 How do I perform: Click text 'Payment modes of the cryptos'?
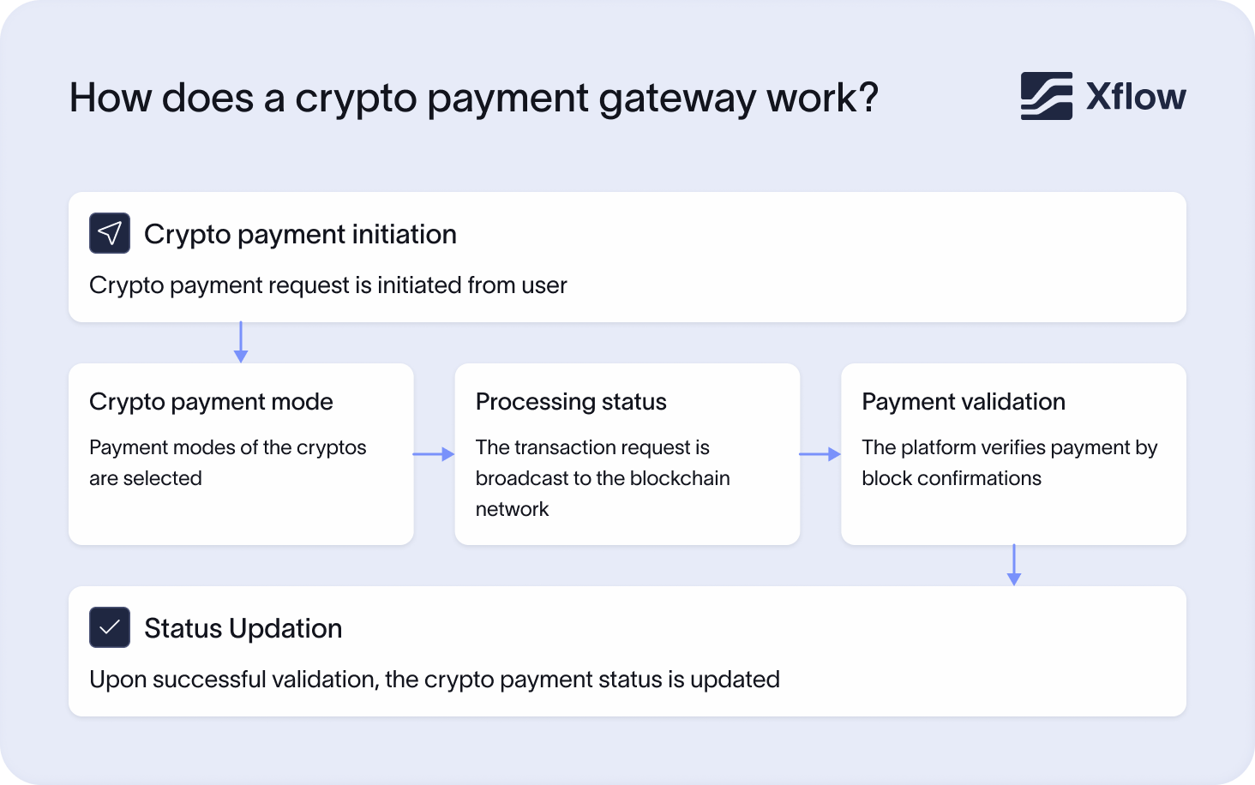point(228,447)
